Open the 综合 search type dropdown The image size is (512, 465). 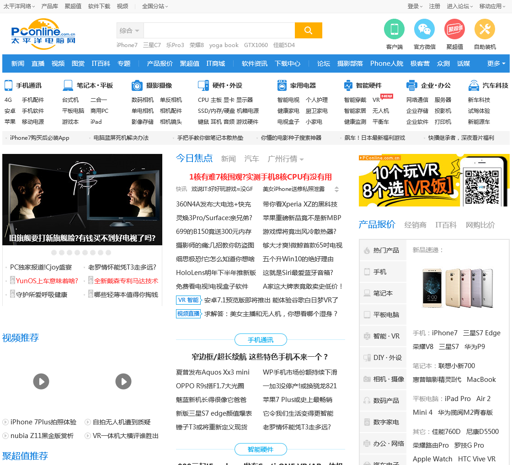pos(130,31)
